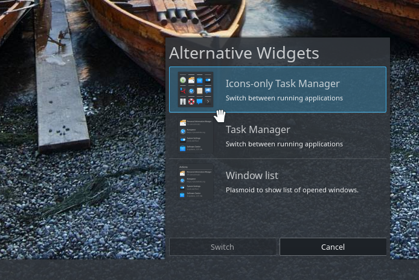This screenshot has height=280, width=419.
Task: Click the Task Manager preview thumbnail
Action: coord(196,135)
